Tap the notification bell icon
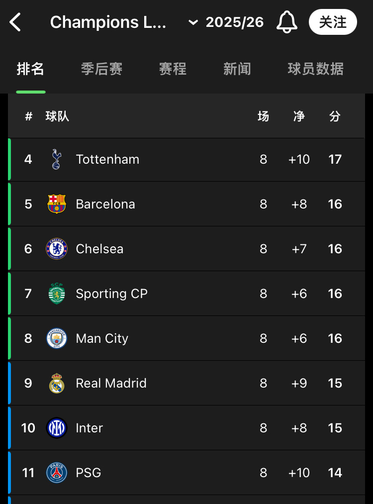Image resolution: width=373 pixels, height=504 pixels. (x=286, y=22)
